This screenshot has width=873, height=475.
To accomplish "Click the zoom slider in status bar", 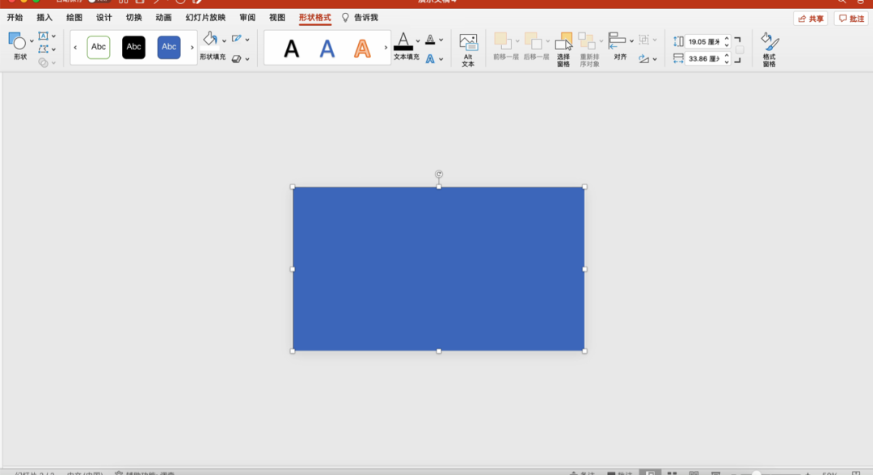I will [770, 473].
